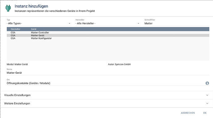The height and width of the screenshot is (118, 213).
Task: Click ABBRECHEN button
Action: pos(188,113)
